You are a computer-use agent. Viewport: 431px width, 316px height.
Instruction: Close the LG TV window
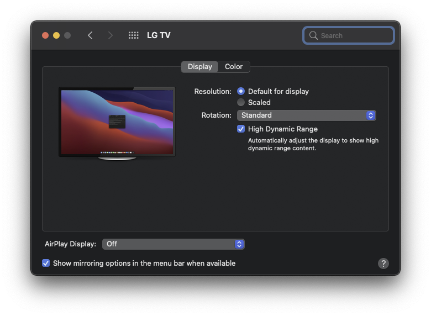(45, 35)
